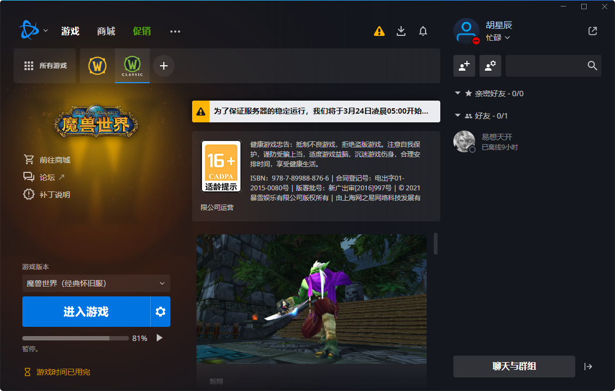The image size is (615, 391).
Task: Click the news feed scrollbar
Action: 435,244
